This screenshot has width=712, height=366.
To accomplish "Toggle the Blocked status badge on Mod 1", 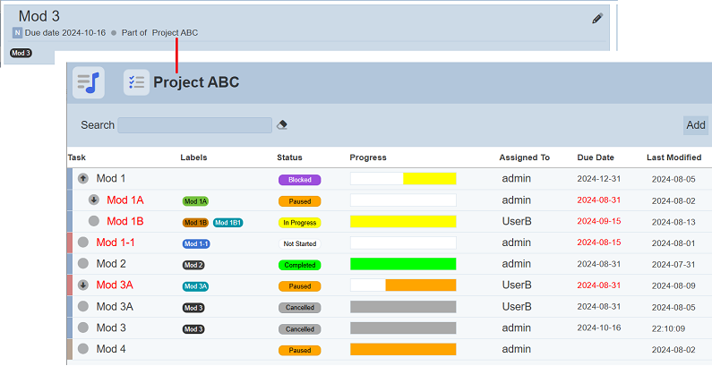I will pos(299,180).
